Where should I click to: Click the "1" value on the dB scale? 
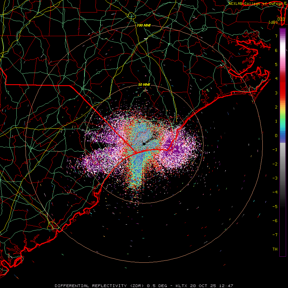tap(276, 121)
